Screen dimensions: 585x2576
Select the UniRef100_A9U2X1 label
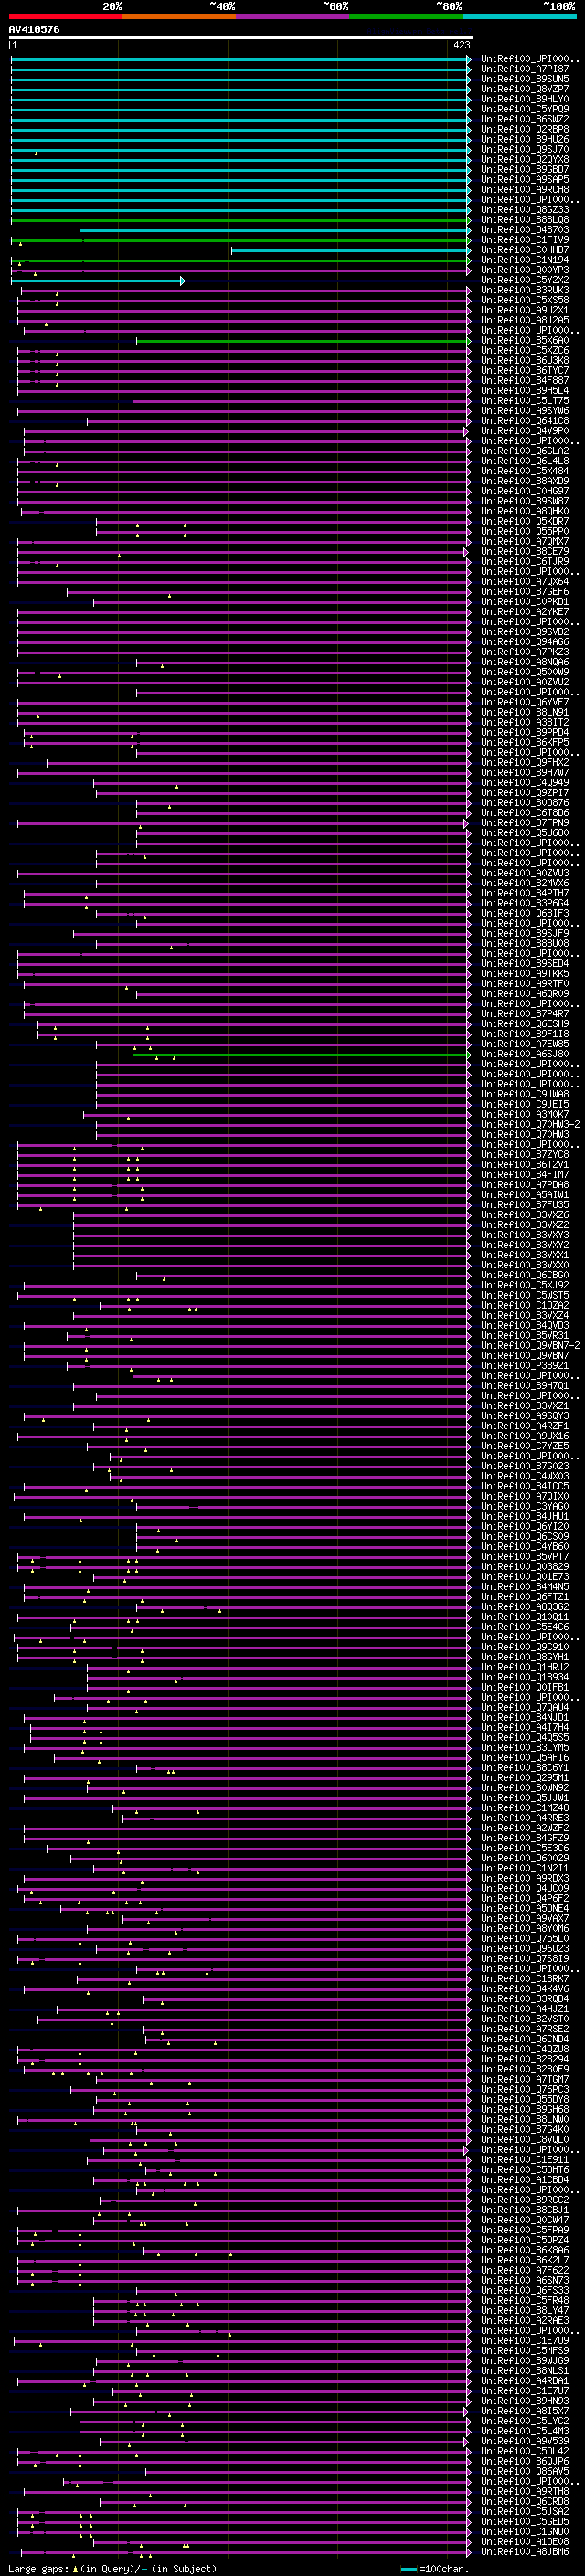(525, 310)
